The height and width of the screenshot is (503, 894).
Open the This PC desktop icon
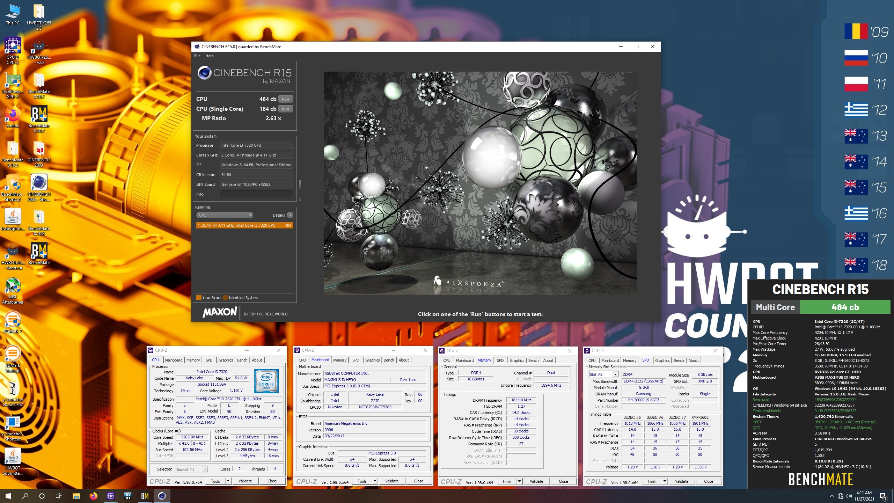(x=13, y=14)
